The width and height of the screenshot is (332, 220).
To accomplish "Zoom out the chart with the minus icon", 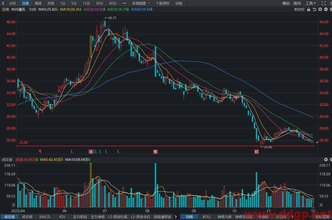I will click(x=326, y=9).
